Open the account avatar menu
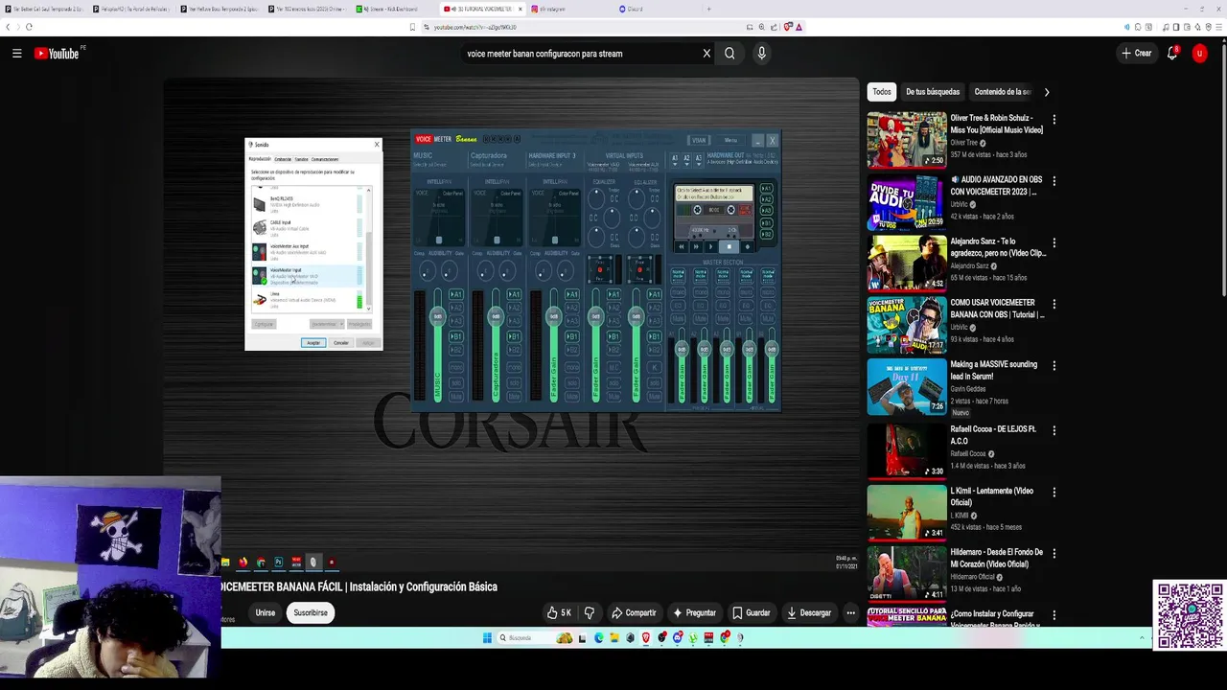Image resolution: width=1227 pixels, height=690 pixels. click(x=1199, y=54)
